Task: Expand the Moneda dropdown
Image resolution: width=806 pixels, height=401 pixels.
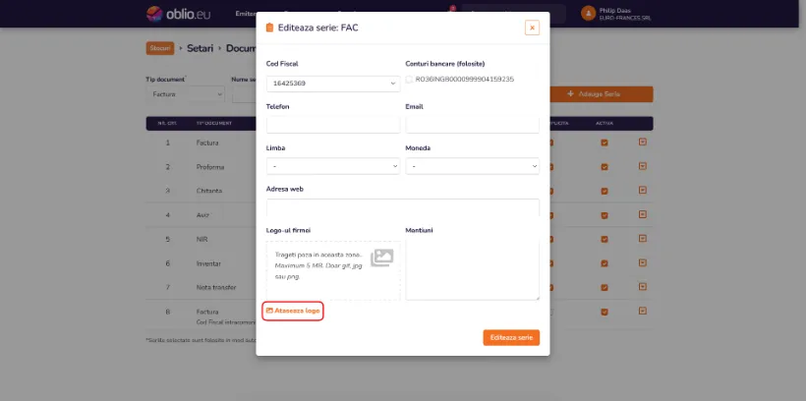Action: point(473,166)
